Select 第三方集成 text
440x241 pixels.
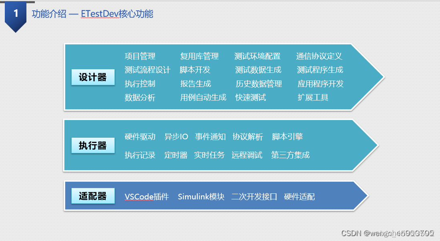click(290, 155)
